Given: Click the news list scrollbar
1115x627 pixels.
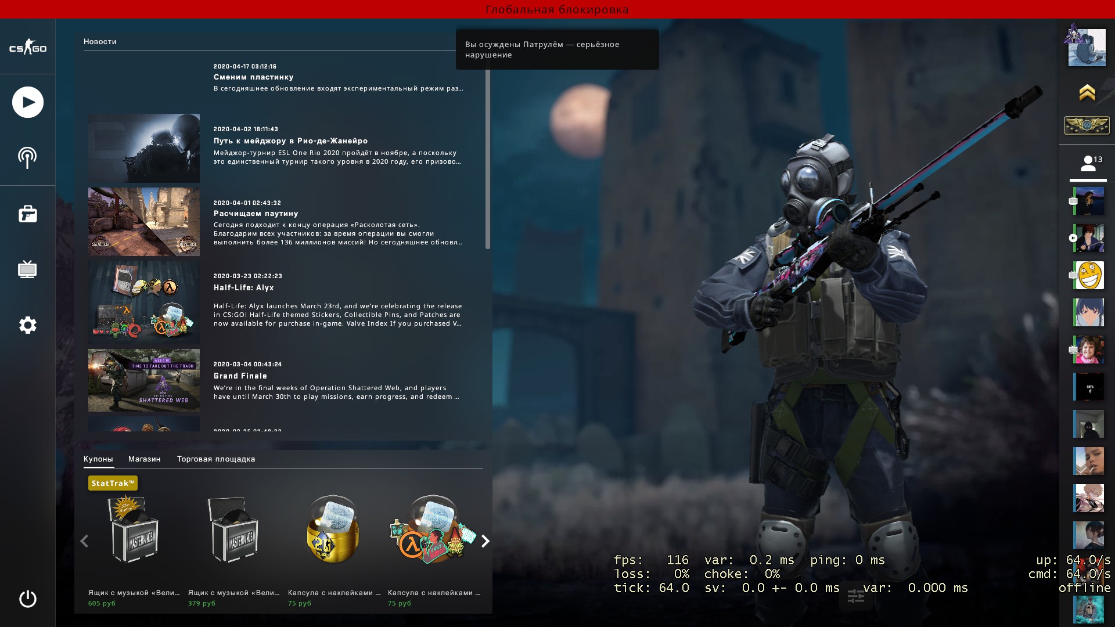Looking at the screenshot, I should point(487,160).
